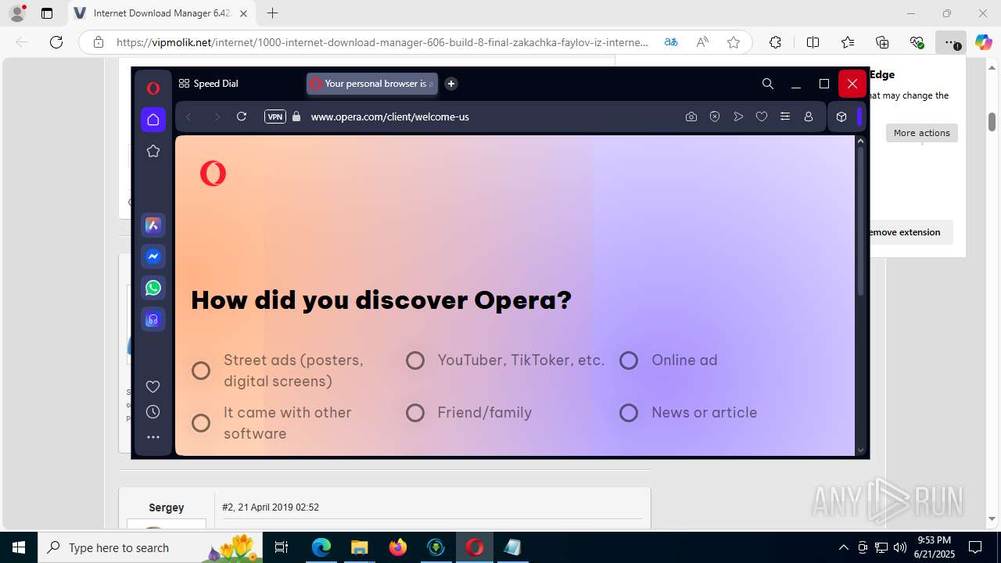This screenshot has height=563, width=1001.
Task: Search tabs with Opera magnifier icon
Action: tap(768, 84)
